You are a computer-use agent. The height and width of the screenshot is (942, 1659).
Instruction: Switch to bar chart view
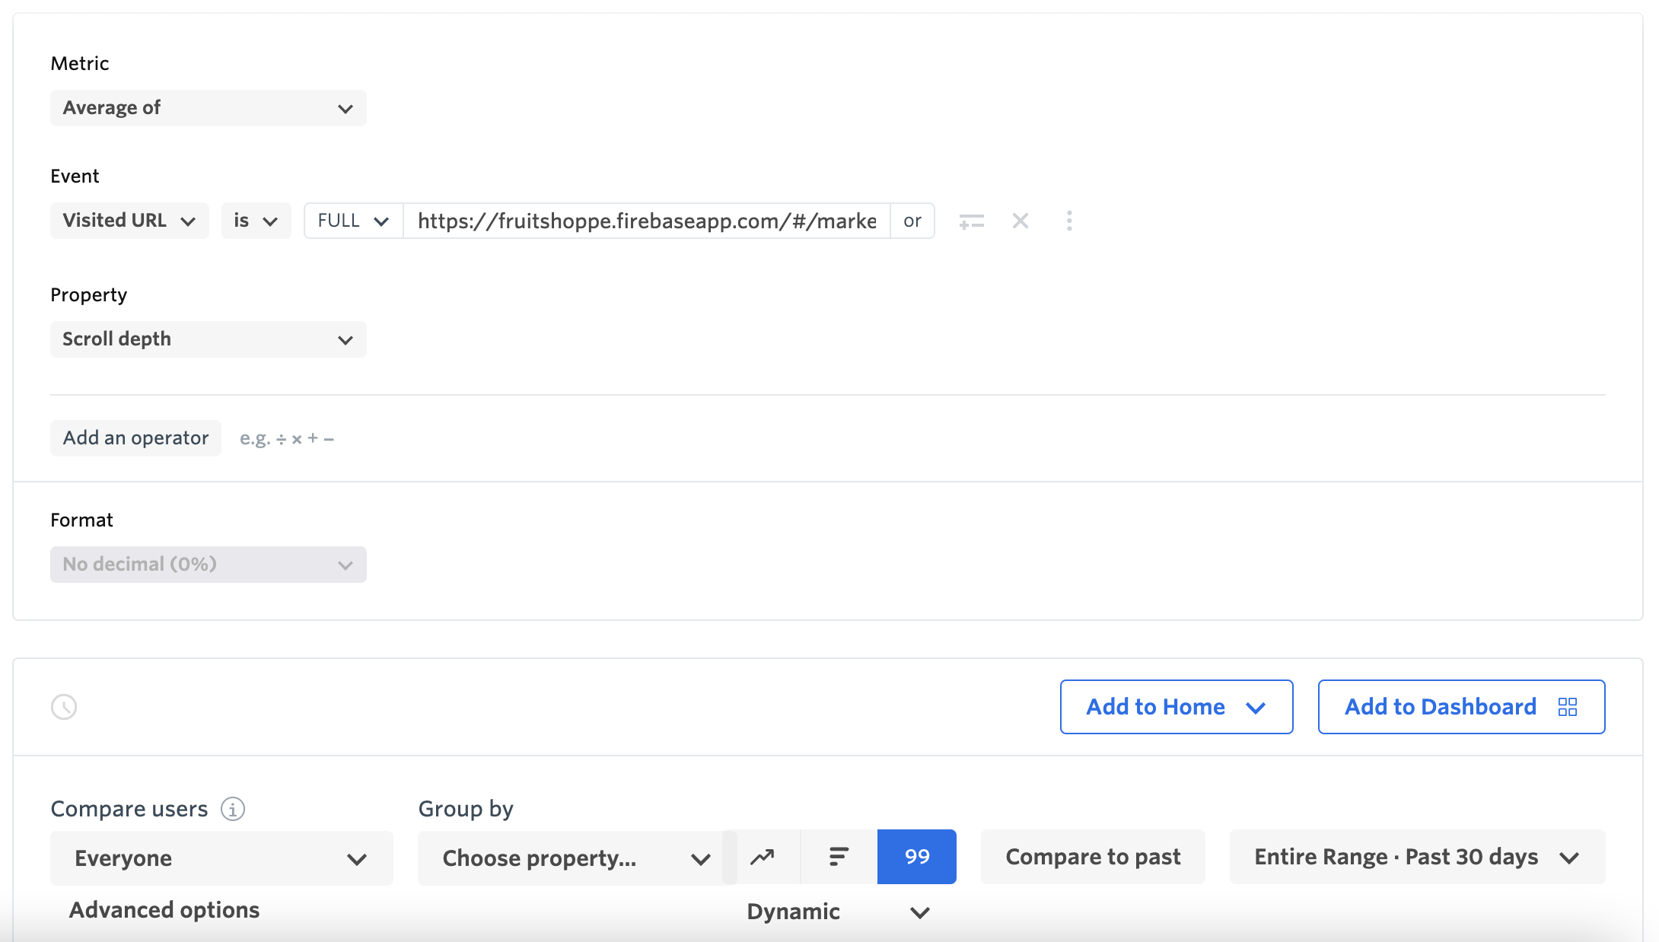pos(839,857)
